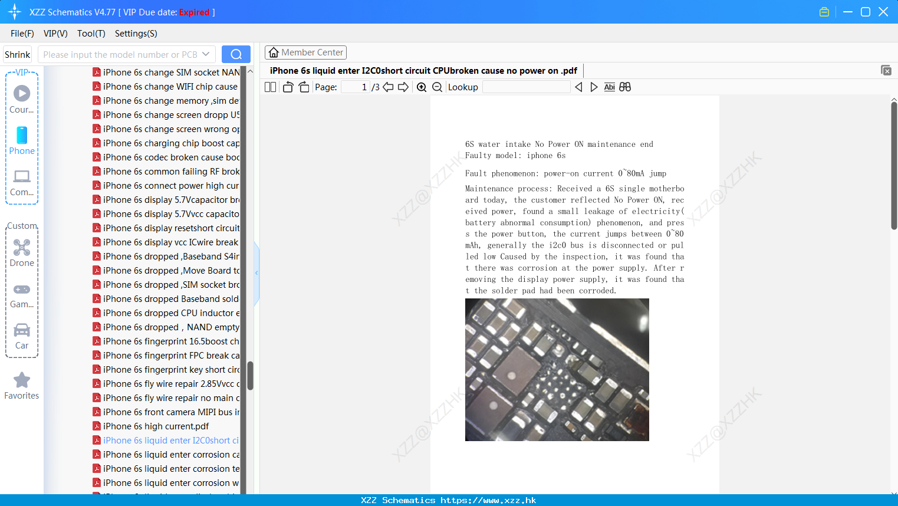This screenshot has height=506, width=898.
Task: Click the file list vertical scrollbar thumb
Action: 250,376
